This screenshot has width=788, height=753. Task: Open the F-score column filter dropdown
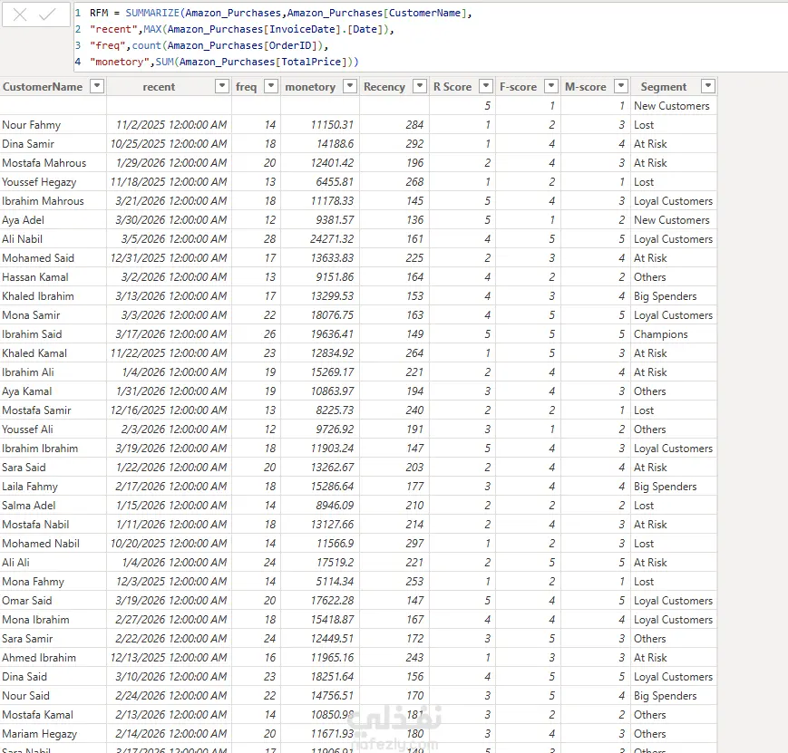551,86
